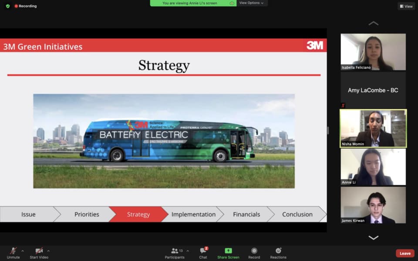
Task: Show more participants with bottom chevron
Action: pos(373,238)
